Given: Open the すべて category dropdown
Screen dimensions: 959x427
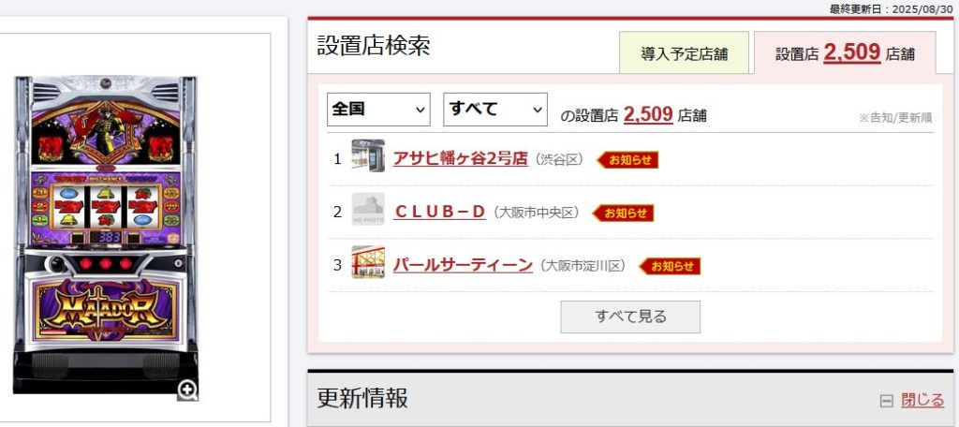Looking at the screenshot, I should [x=495, y=110].
